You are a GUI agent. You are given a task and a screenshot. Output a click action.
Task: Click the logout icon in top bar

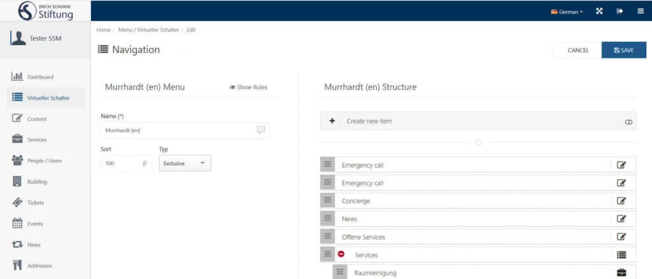click(620, 11)
